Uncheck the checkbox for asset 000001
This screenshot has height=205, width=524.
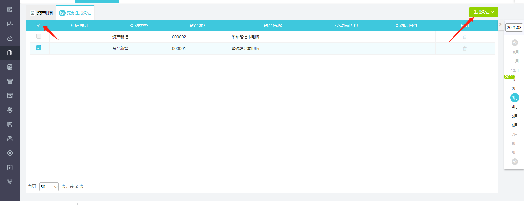click(39, 48)
